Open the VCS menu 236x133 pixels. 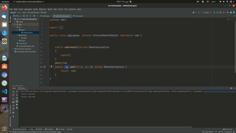[66, 9]
